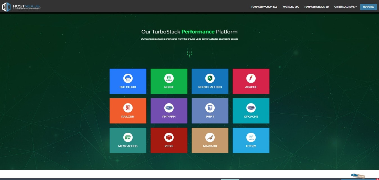Go to the Managed VPS page
Viewport: 379px width, 180px height.
click(x=291, y=7)
